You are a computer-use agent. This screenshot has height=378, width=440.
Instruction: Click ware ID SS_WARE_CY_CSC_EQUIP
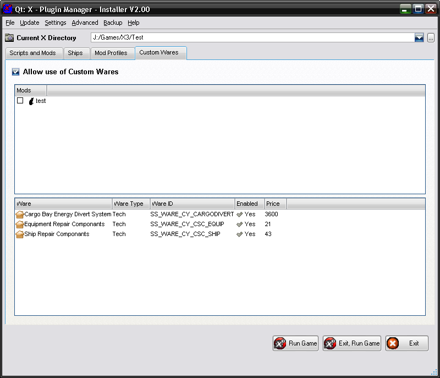coord(187,224)
